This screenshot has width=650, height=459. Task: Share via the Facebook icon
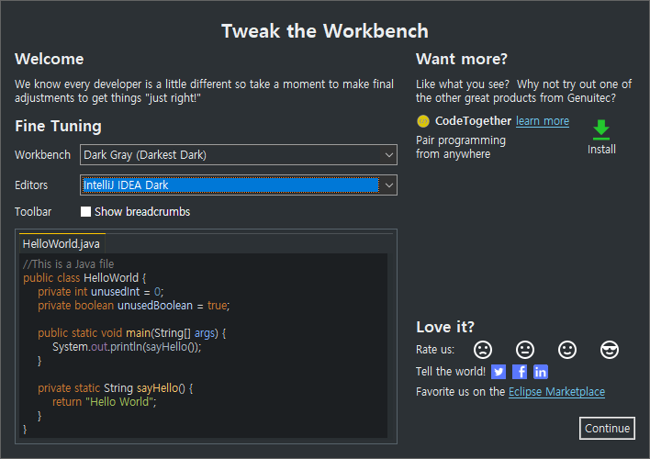click(520, 372)
